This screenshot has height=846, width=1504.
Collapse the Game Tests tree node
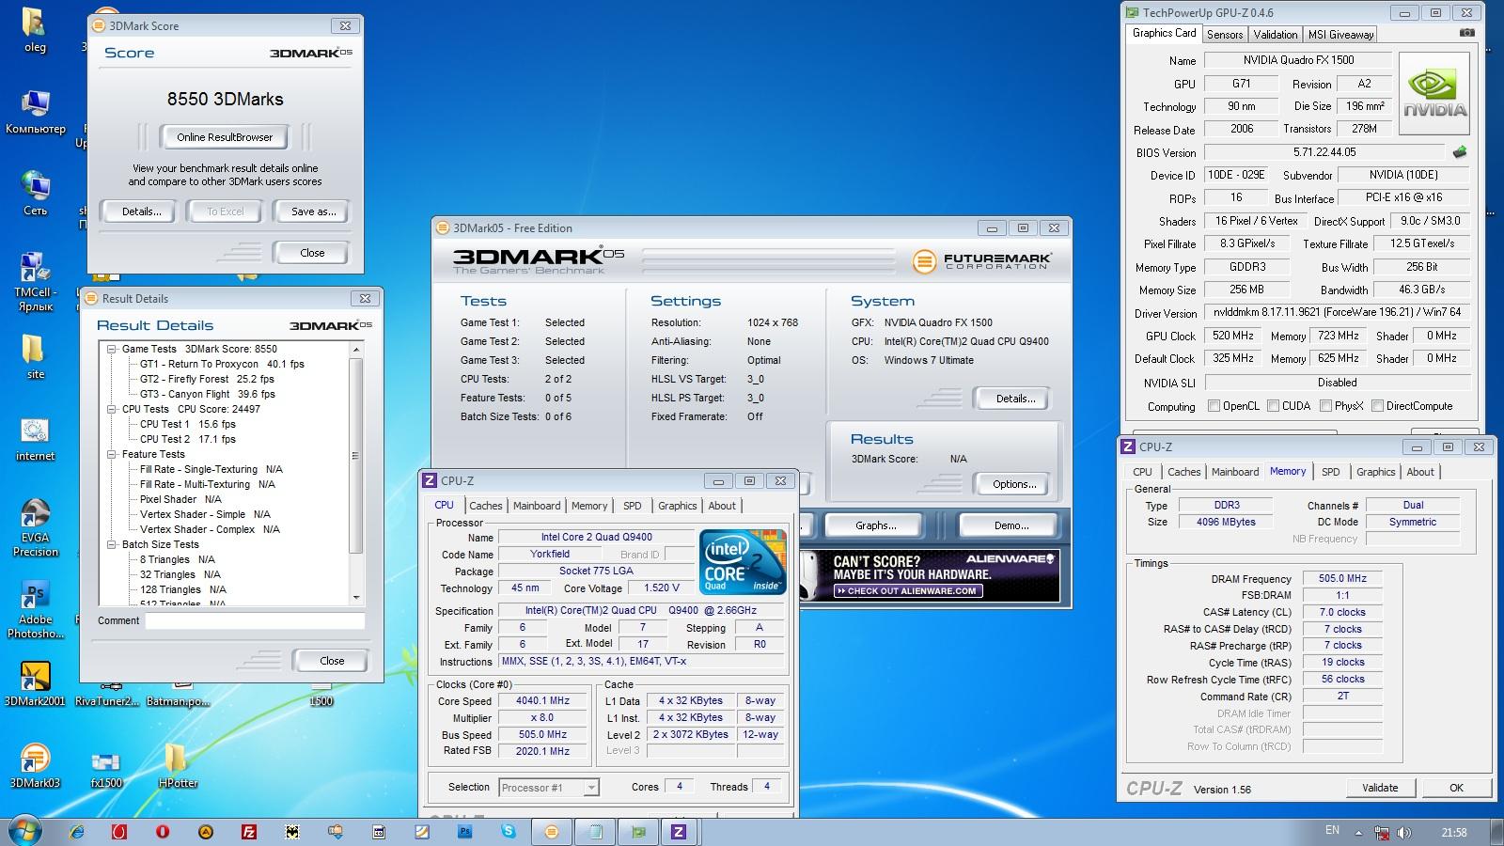click(113, 349)
